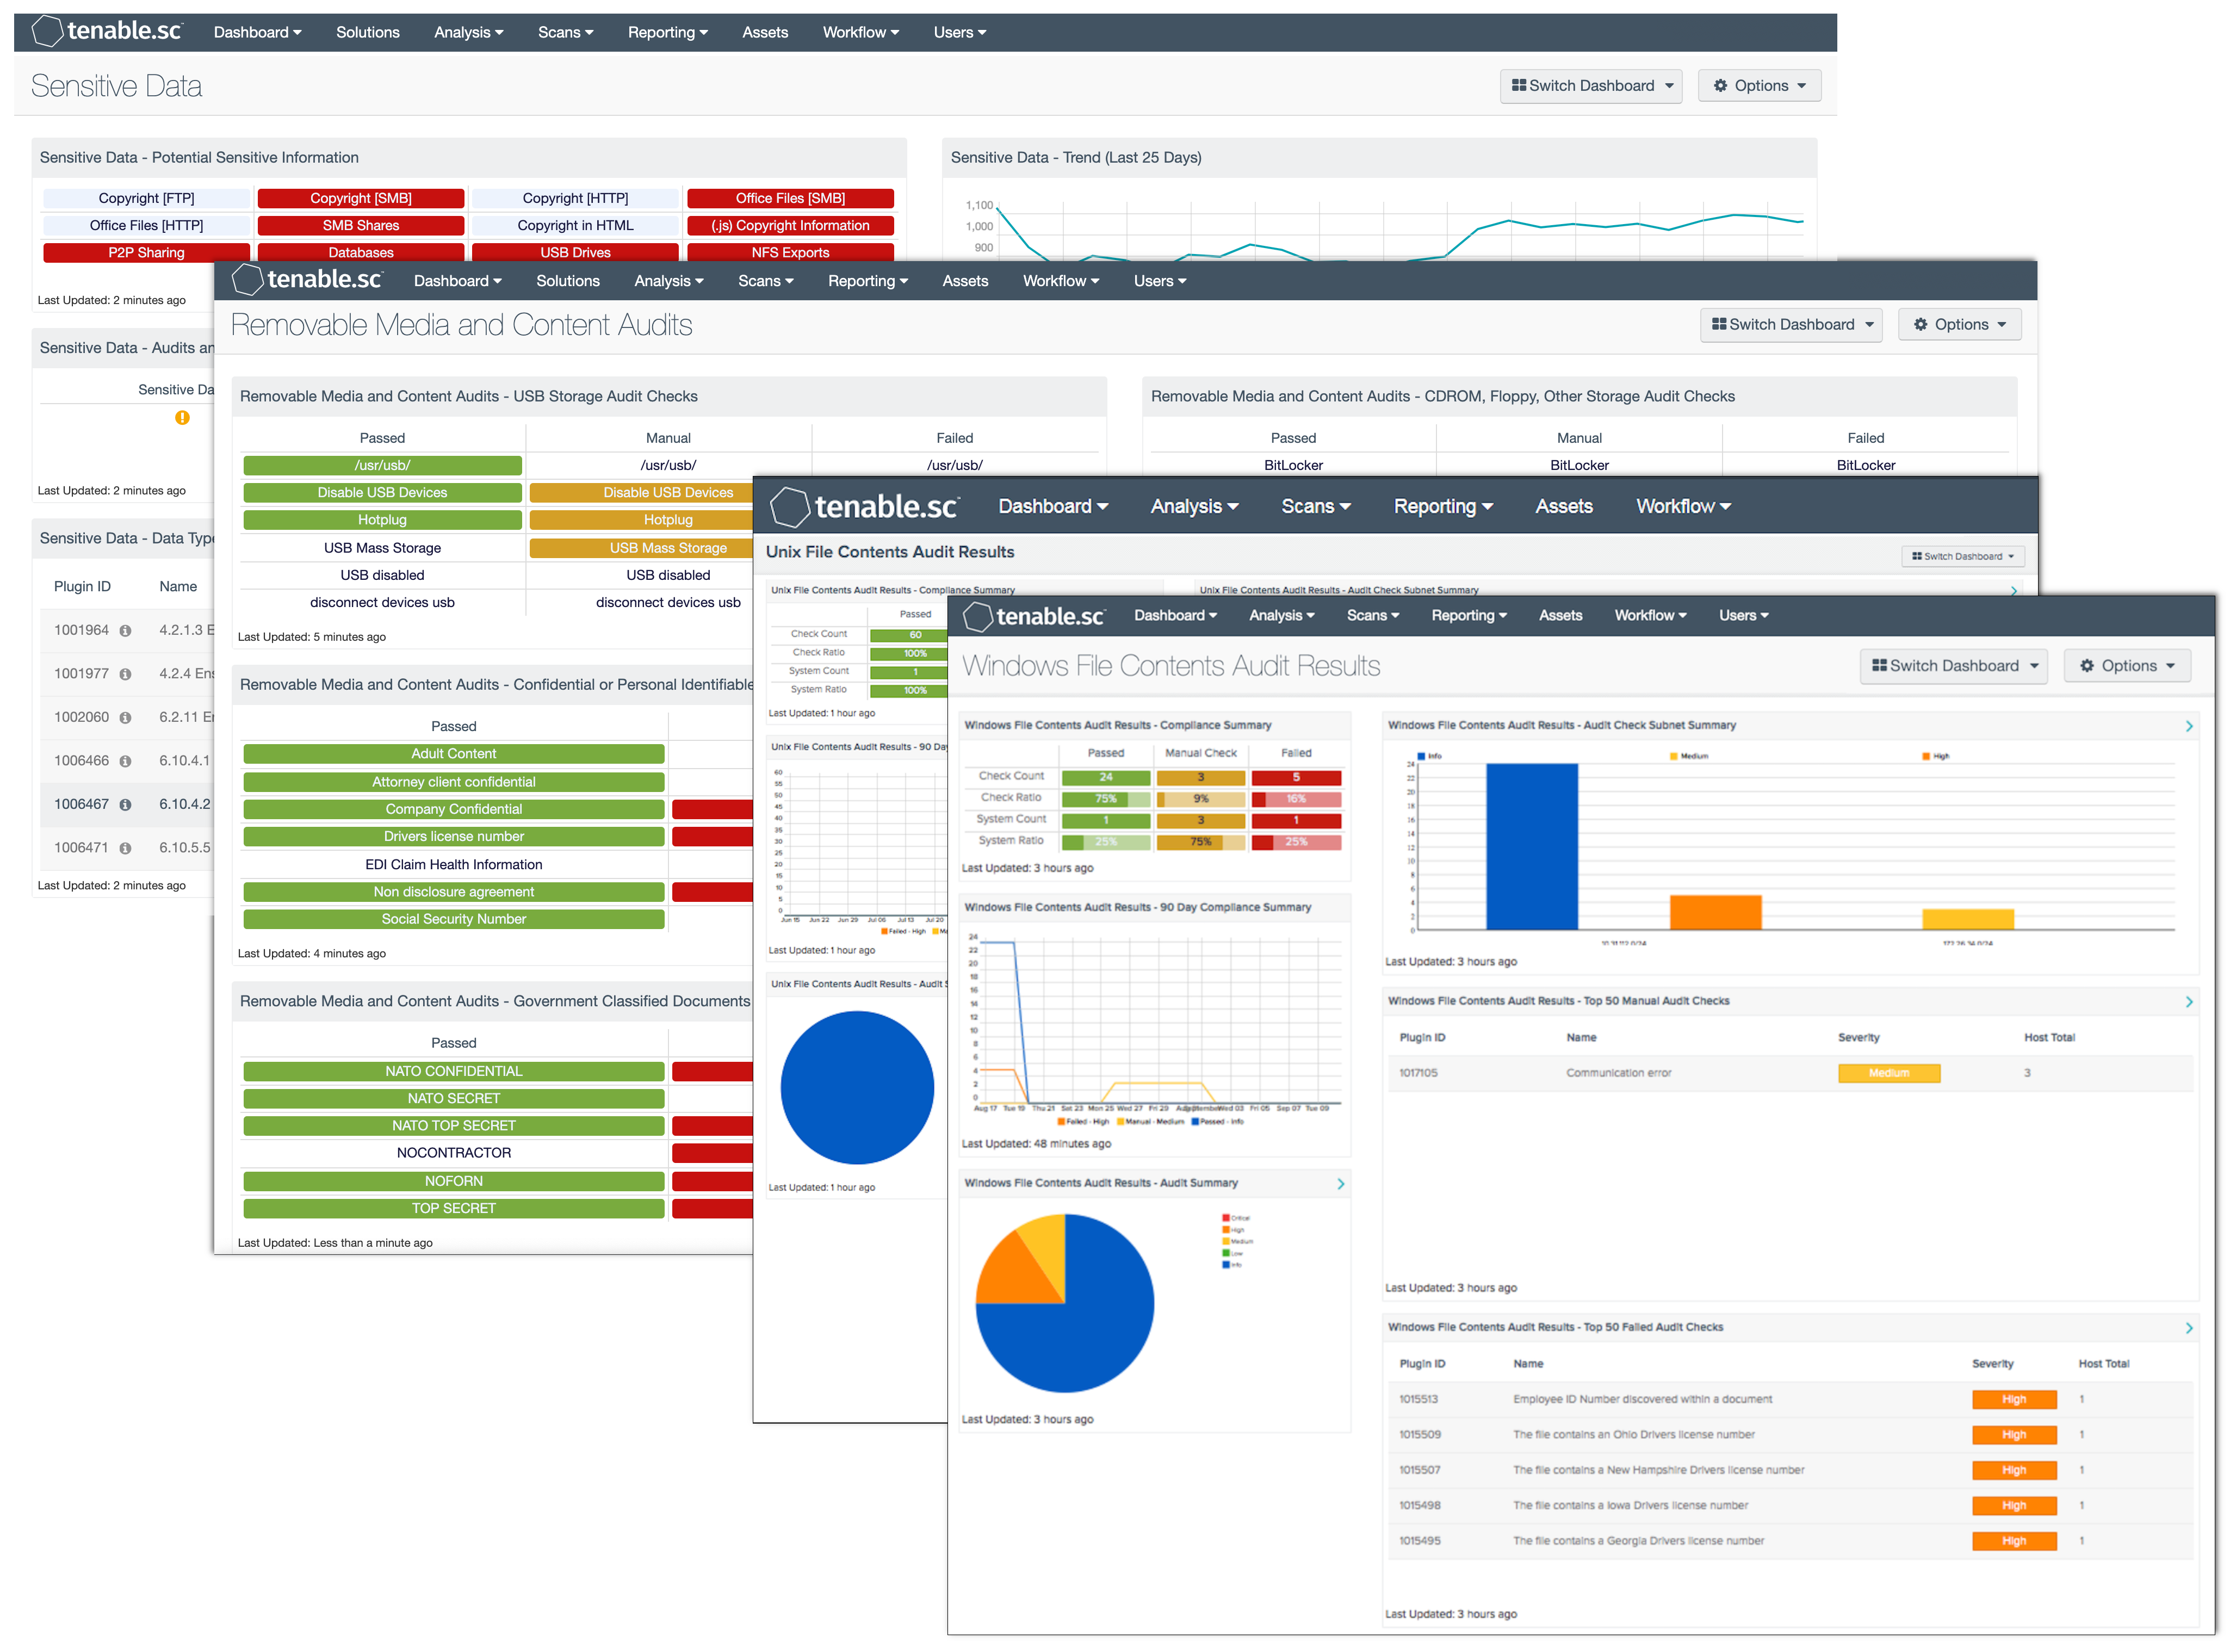Expand Users menu in Windows File Contents window

tap(1744, 616)
